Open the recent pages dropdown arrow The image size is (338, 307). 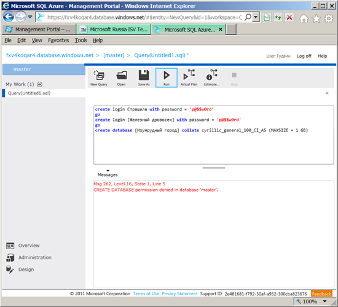[30, 17]
